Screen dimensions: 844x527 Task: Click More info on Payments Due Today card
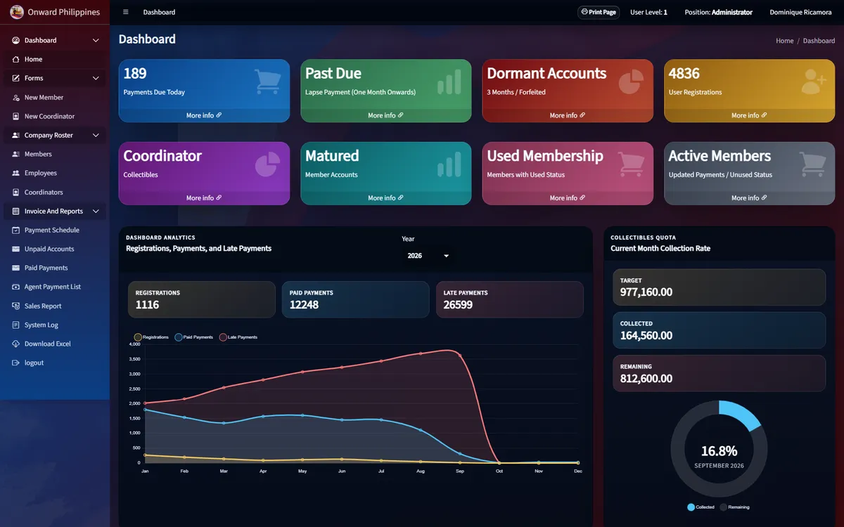point(204,115)
